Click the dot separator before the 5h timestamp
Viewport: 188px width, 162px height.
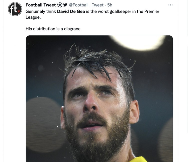pos(105,5)
